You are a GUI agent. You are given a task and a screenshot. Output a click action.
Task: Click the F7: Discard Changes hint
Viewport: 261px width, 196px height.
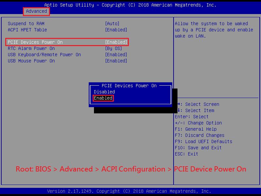(200, 135)
